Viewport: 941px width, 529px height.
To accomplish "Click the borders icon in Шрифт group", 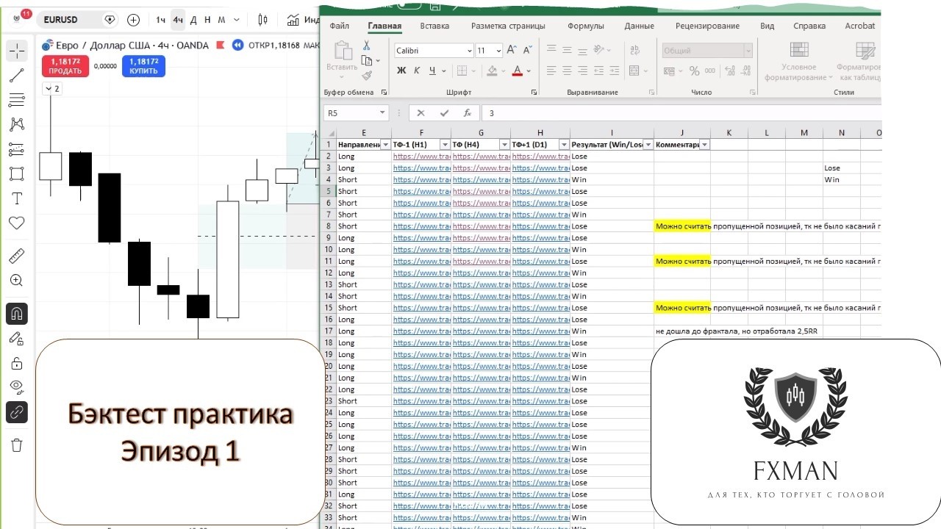I will click(x=461, y=71).
